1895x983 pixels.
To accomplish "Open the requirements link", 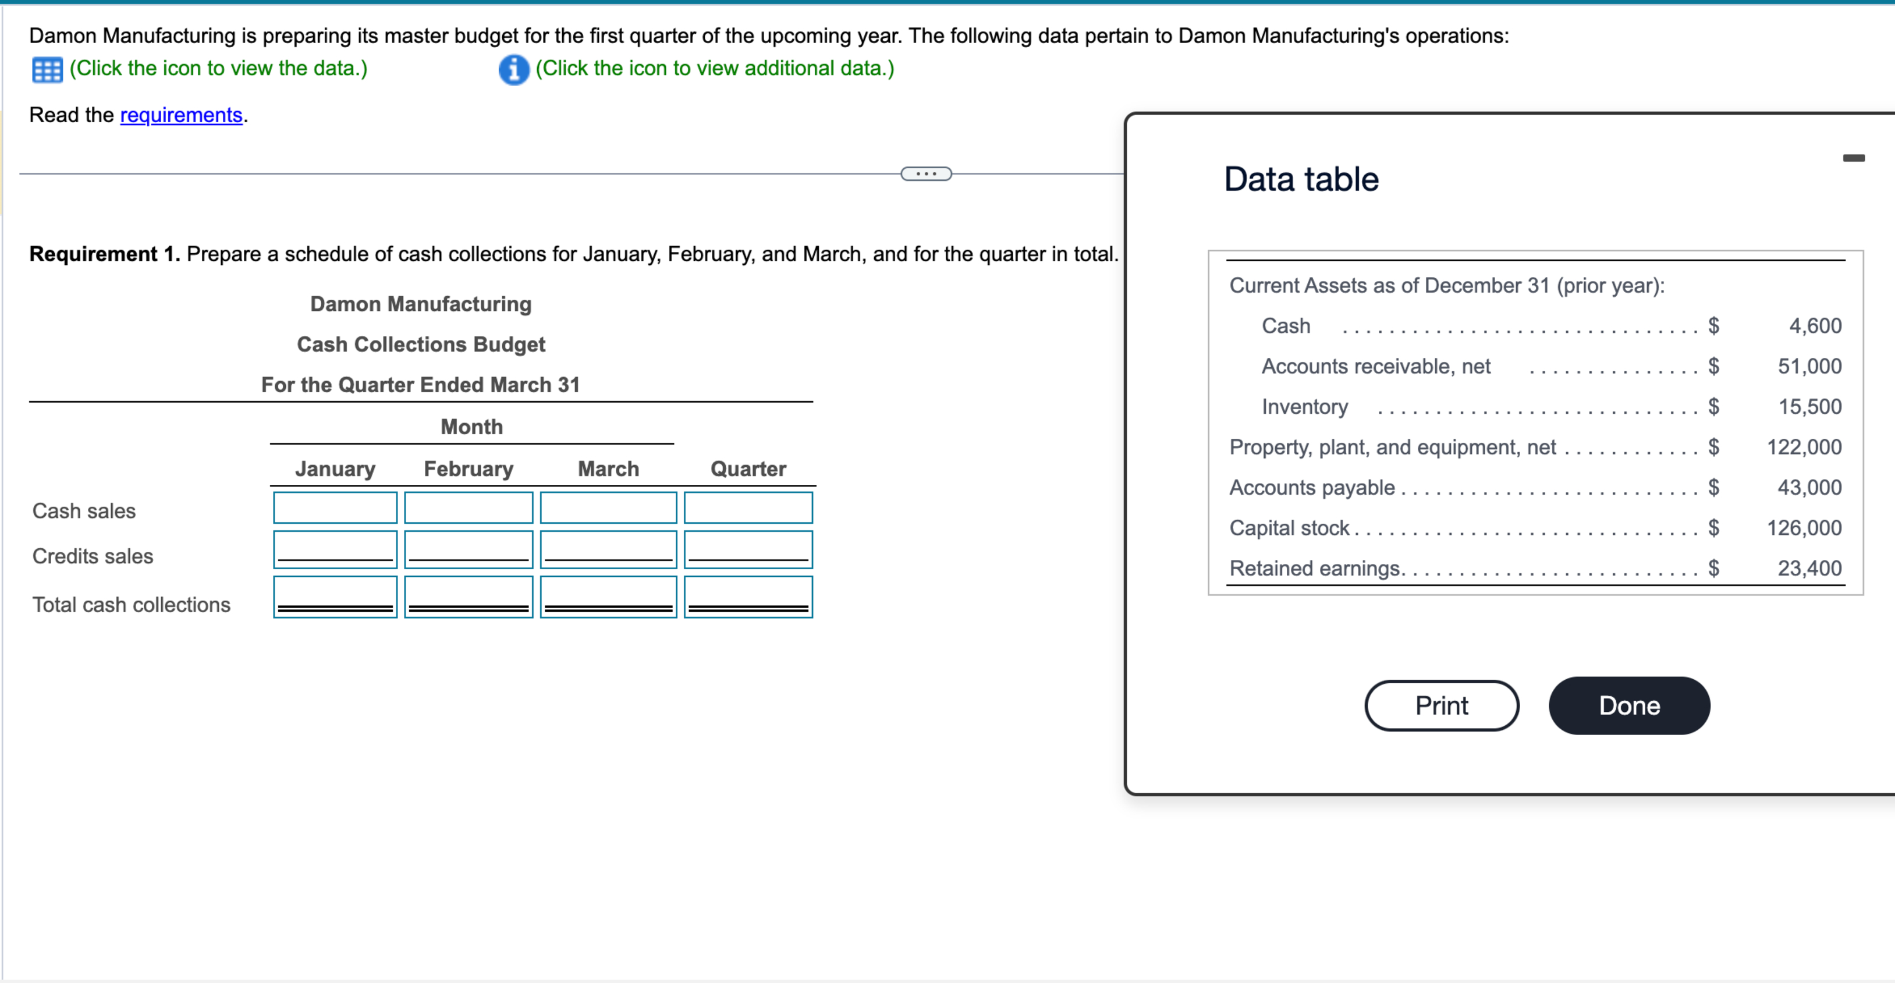I will point(181,115).
